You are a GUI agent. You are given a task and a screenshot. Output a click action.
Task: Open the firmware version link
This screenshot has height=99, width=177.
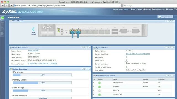pos(42,64)
